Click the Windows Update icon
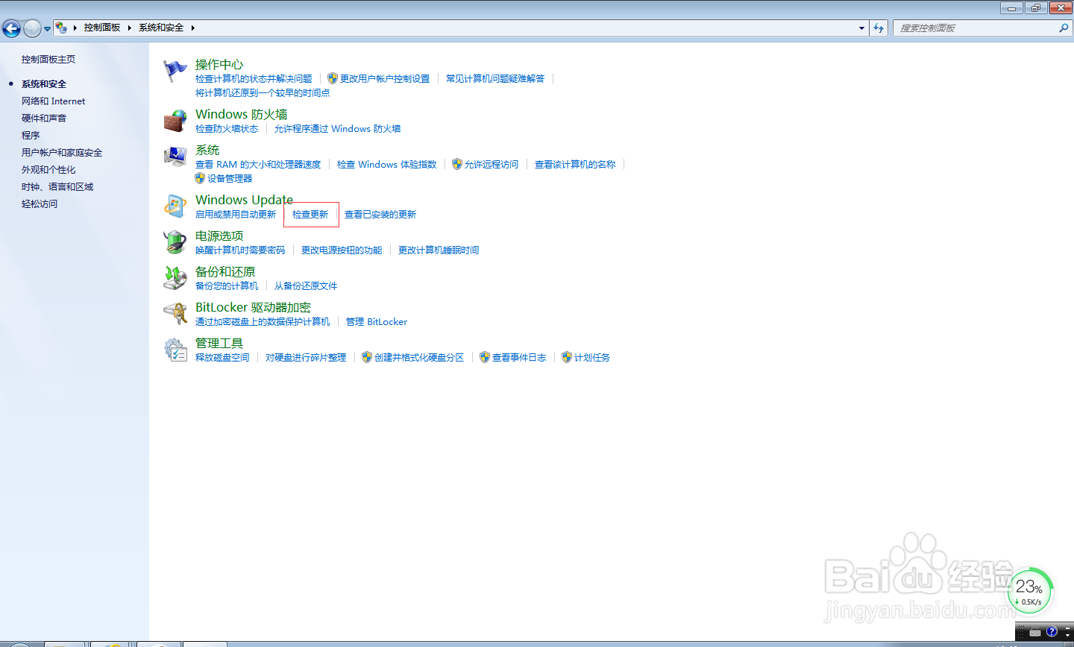 point(175,206)
